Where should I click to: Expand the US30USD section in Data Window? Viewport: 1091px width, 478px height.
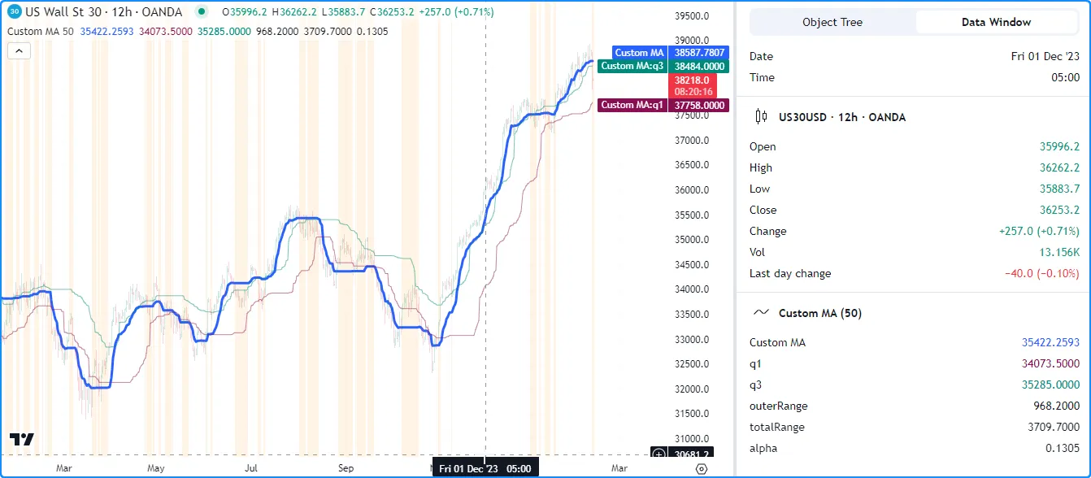tap(841, 117)
